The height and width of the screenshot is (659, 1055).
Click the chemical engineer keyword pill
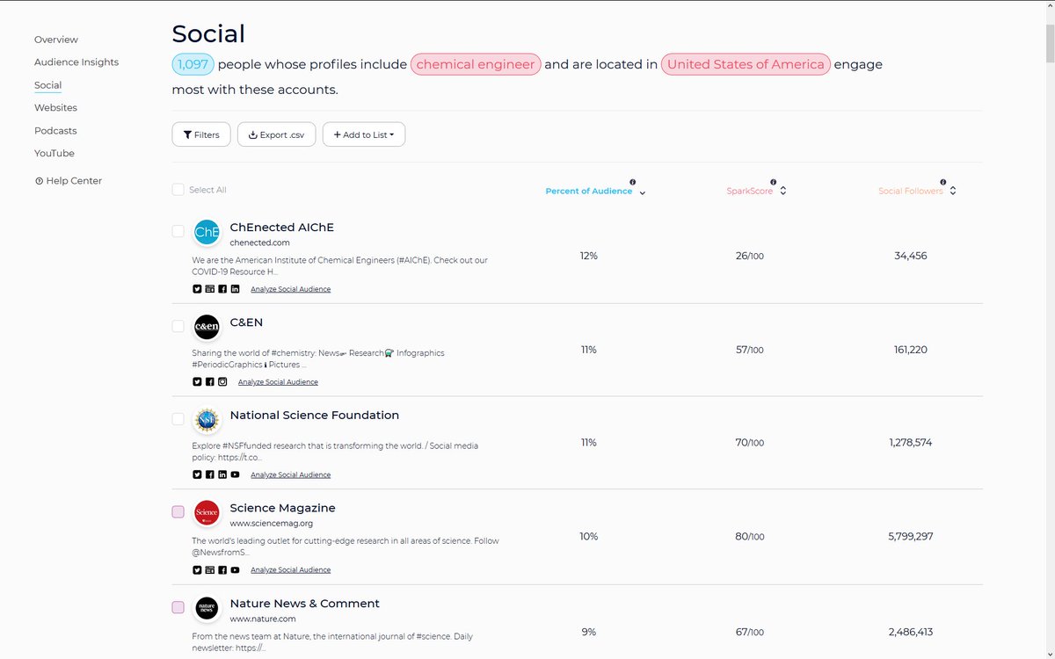pos(476,64)
